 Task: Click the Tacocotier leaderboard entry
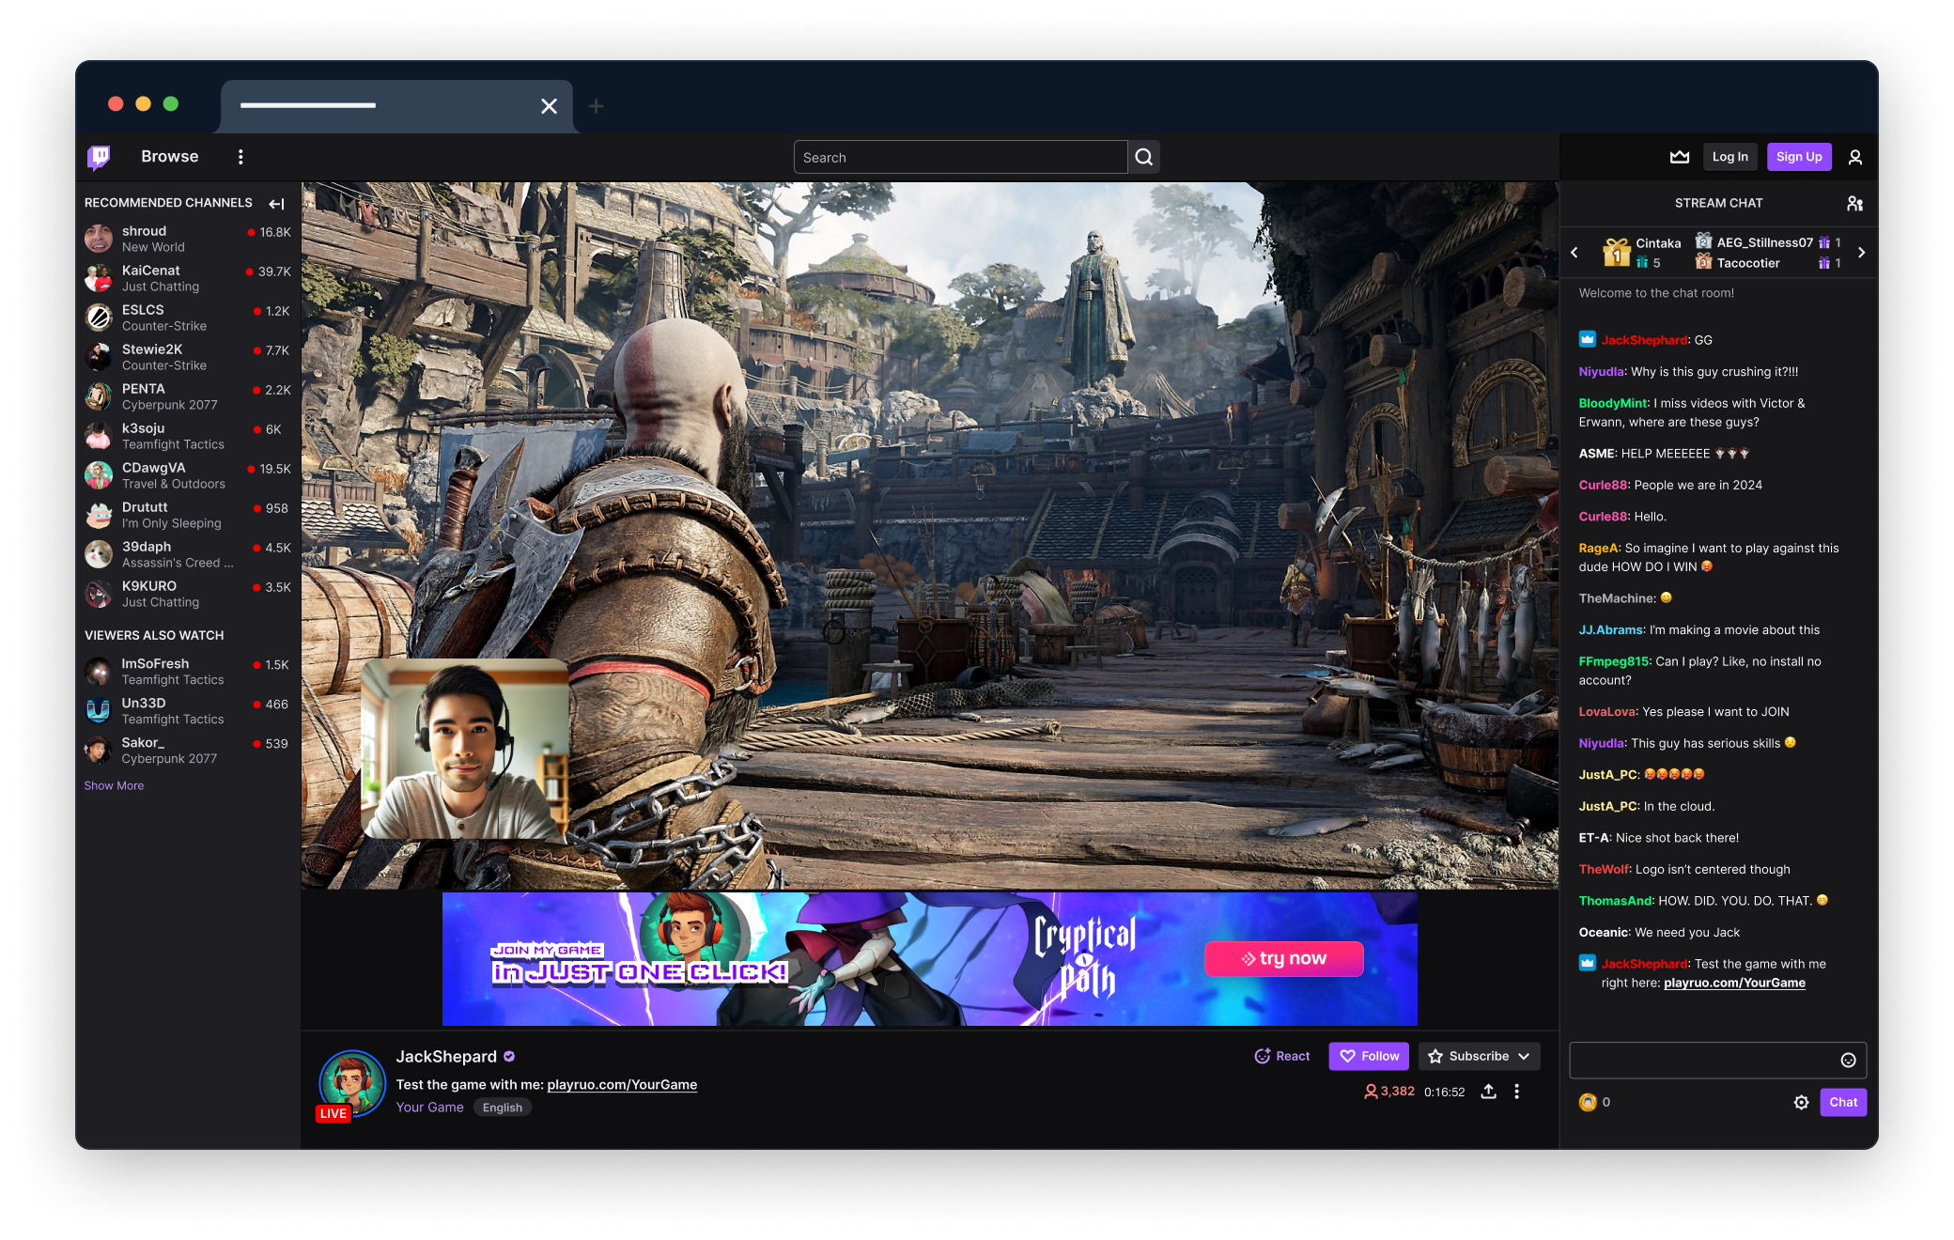point(1767,263)
